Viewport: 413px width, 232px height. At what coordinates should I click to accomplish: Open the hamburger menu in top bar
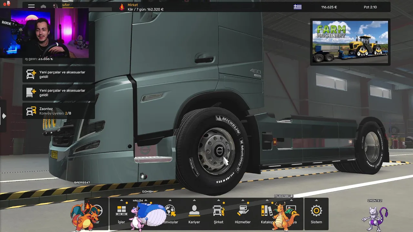coord(31,6)
